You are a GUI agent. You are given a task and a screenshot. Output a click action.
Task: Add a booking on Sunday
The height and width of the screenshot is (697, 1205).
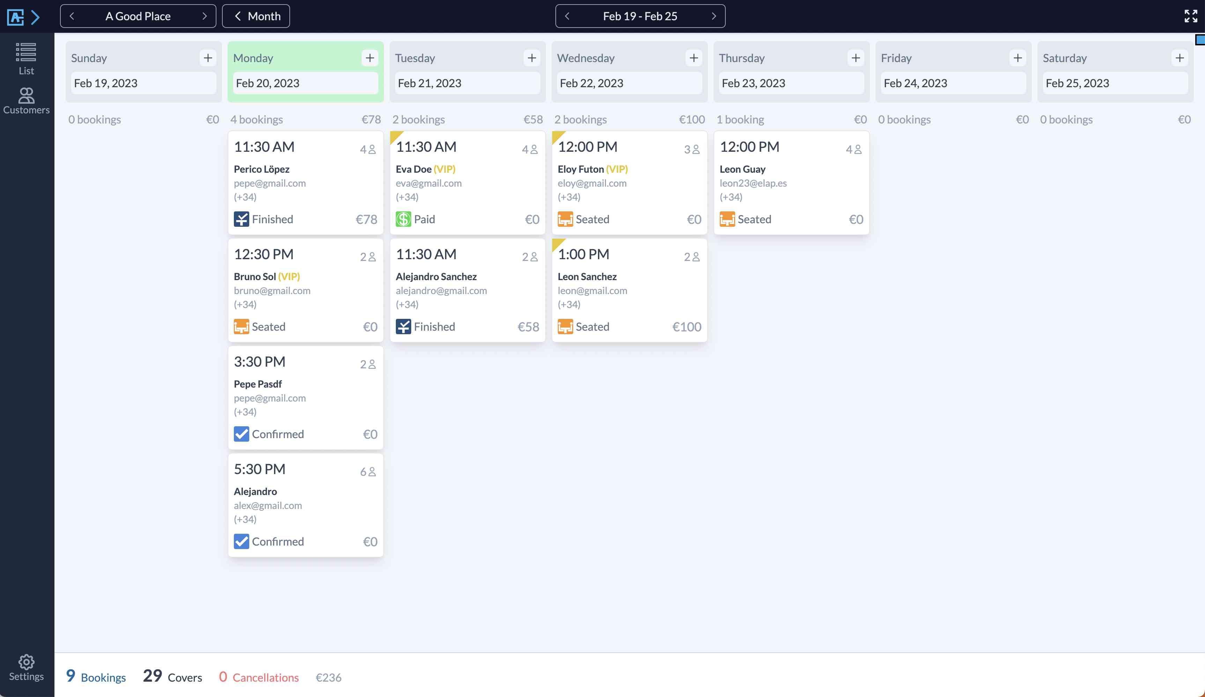pyautogui.click(x=208, y=58)
